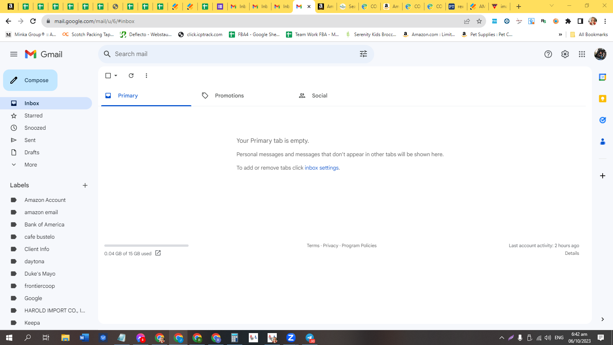
Task: Open the Privacy link
Action: (x=330, y=246)
